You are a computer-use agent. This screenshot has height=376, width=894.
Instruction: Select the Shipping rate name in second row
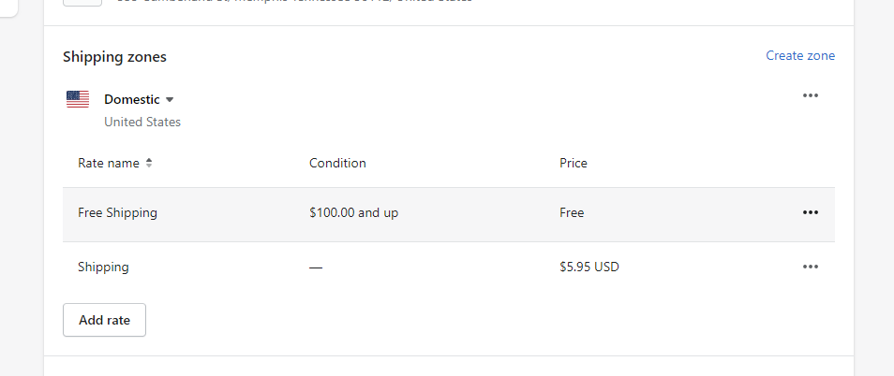(x=103, y=267)
